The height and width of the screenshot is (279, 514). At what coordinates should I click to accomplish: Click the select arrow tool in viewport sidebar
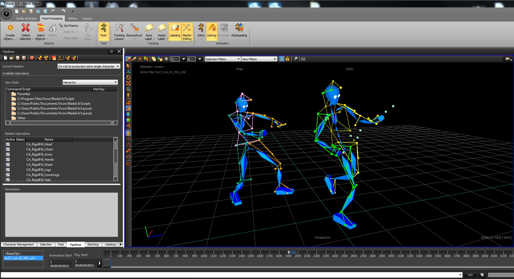pos(128,66)
